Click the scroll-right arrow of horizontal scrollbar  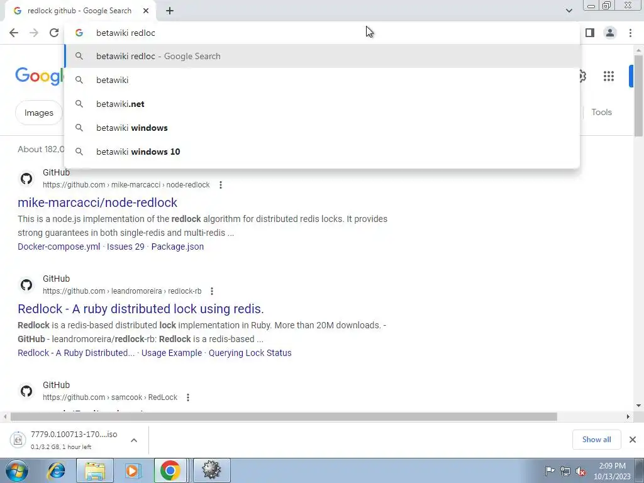(x=628, y=417)
